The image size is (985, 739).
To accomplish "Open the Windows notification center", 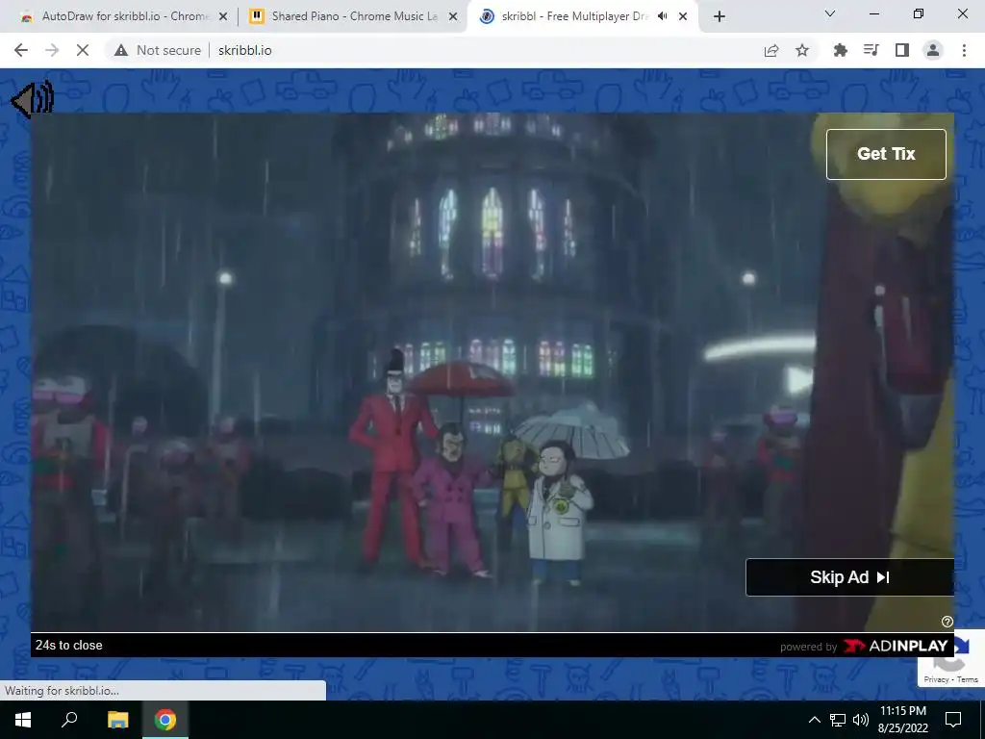I will click(953, 720).
